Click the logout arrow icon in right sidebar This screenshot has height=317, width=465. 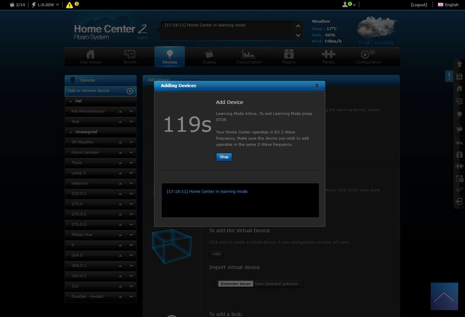tap(459, 202)
